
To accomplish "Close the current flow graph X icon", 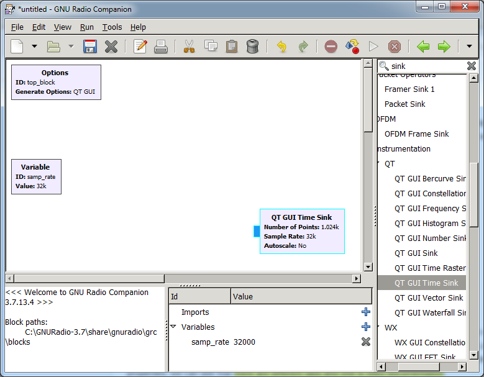I will click(x=111, y=47).
